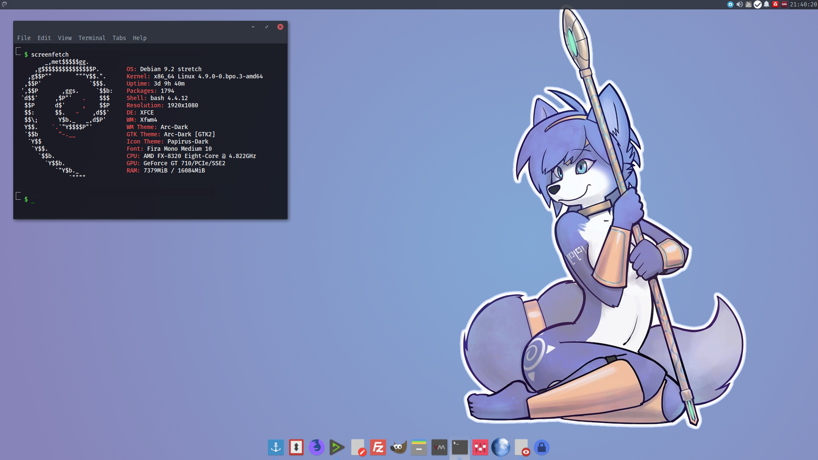Click the RAM value '7379MiB / 16084MiB'
Screen dimensions: 818x460
[x=174, y=170]
